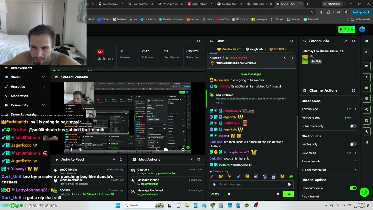Toggle the Multistream OFF badge
Screen dimensions: 373x210
(x=101, y=52)
